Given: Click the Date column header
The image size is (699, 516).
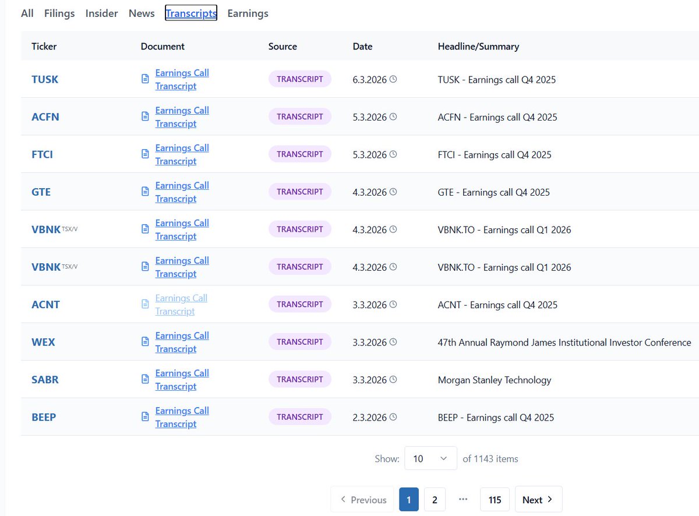Looking at the screenshot, I should (x=362, y=46).
